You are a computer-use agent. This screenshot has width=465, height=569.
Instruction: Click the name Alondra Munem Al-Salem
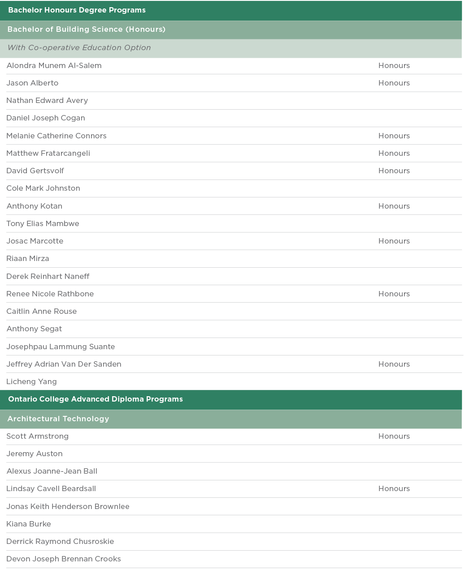click(54, 66)
